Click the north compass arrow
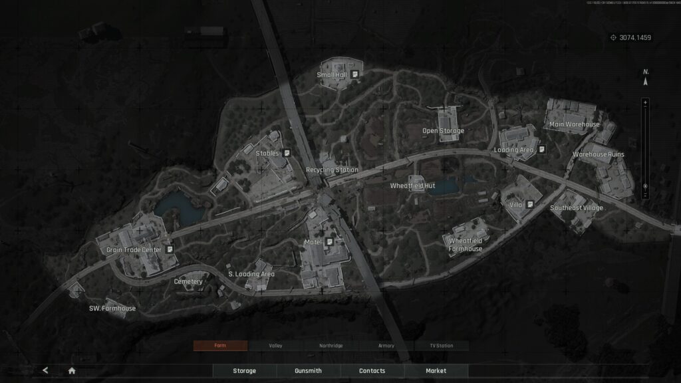681x383 pixels. click(645, 82)
